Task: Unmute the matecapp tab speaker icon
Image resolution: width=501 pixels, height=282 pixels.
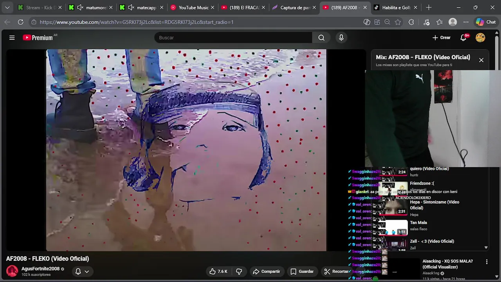Action: 131,7
